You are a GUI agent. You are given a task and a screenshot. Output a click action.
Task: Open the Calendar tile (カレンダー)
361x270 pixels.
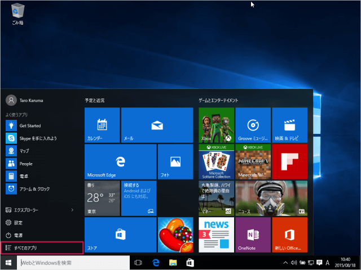tap(102, 125)
